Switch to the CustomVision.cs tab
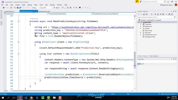178x100 pixels. pyautogui.click(x=9, y=11)
